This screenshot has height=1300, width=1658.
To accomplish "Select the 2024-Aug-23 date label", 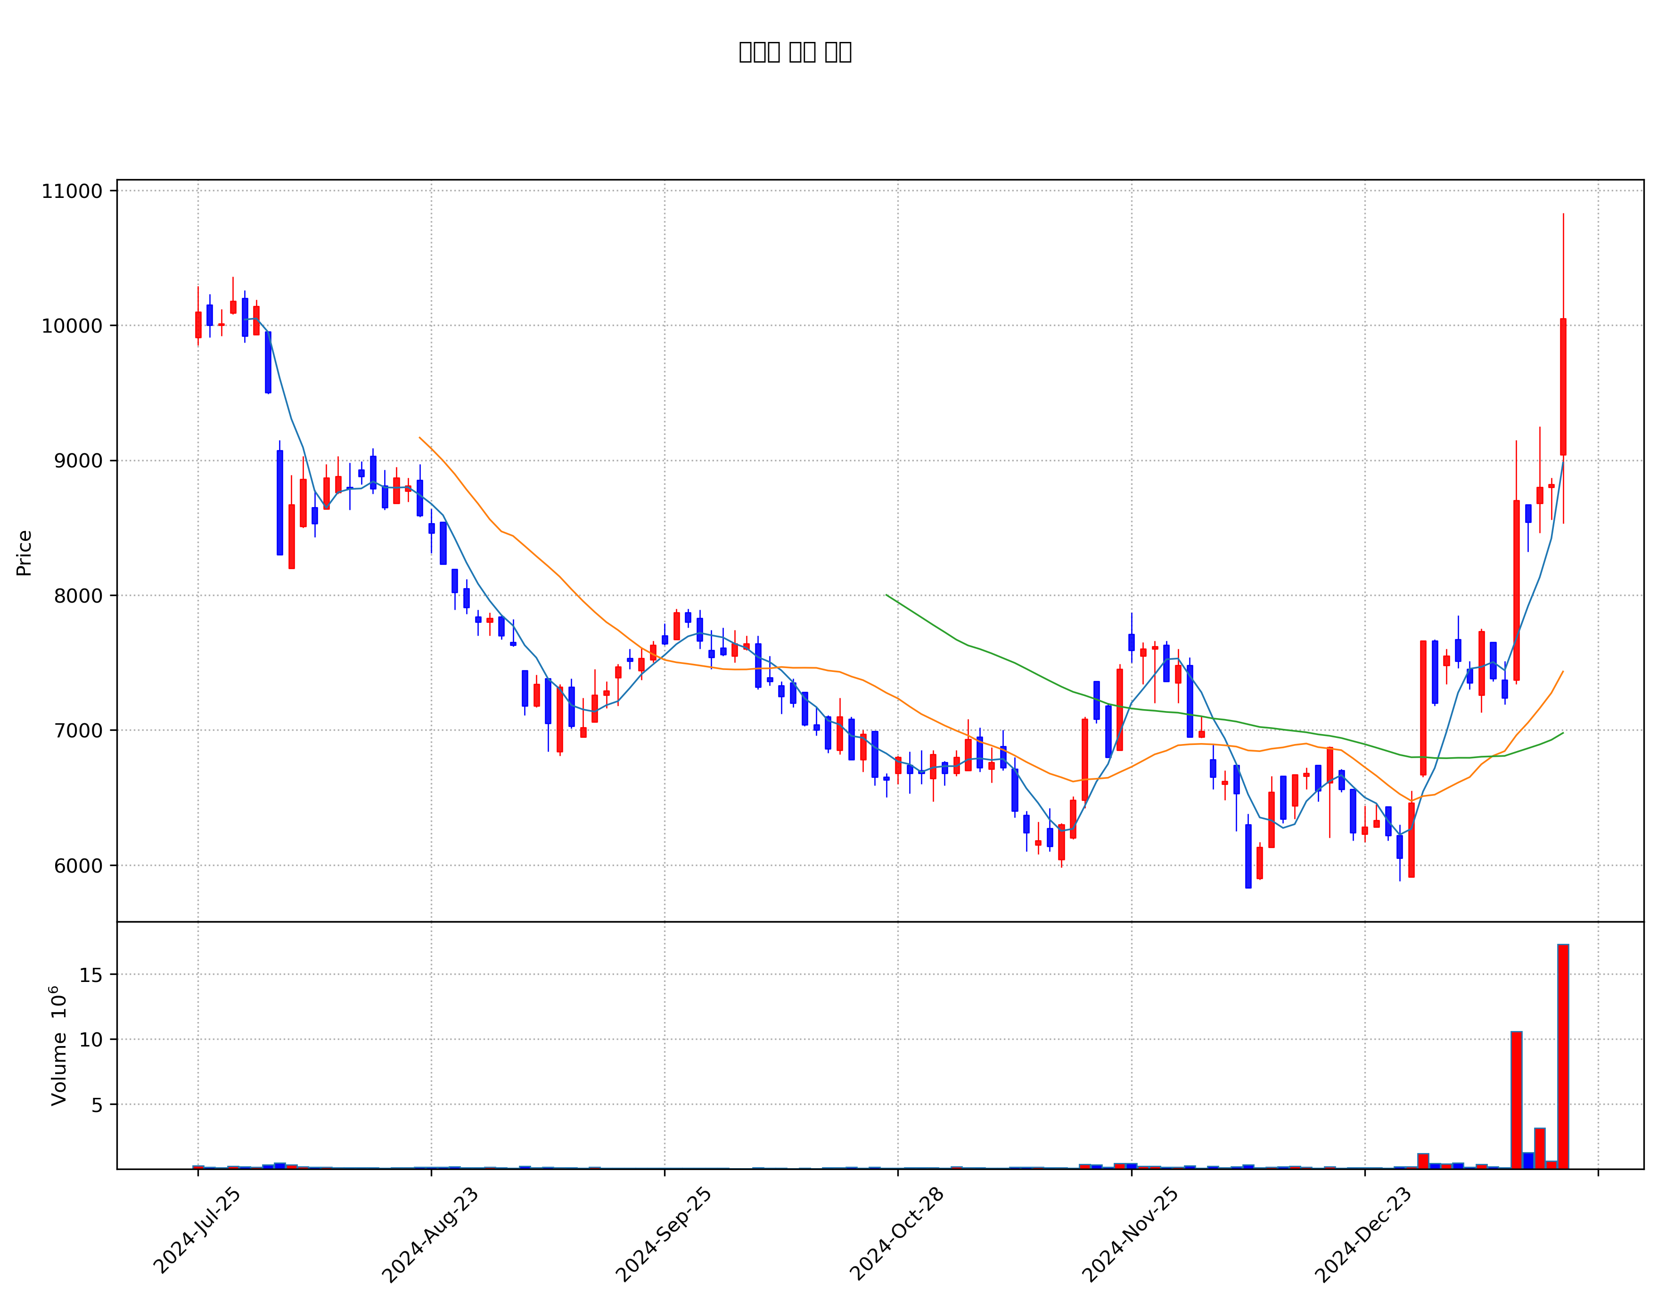I will 430,1235.
